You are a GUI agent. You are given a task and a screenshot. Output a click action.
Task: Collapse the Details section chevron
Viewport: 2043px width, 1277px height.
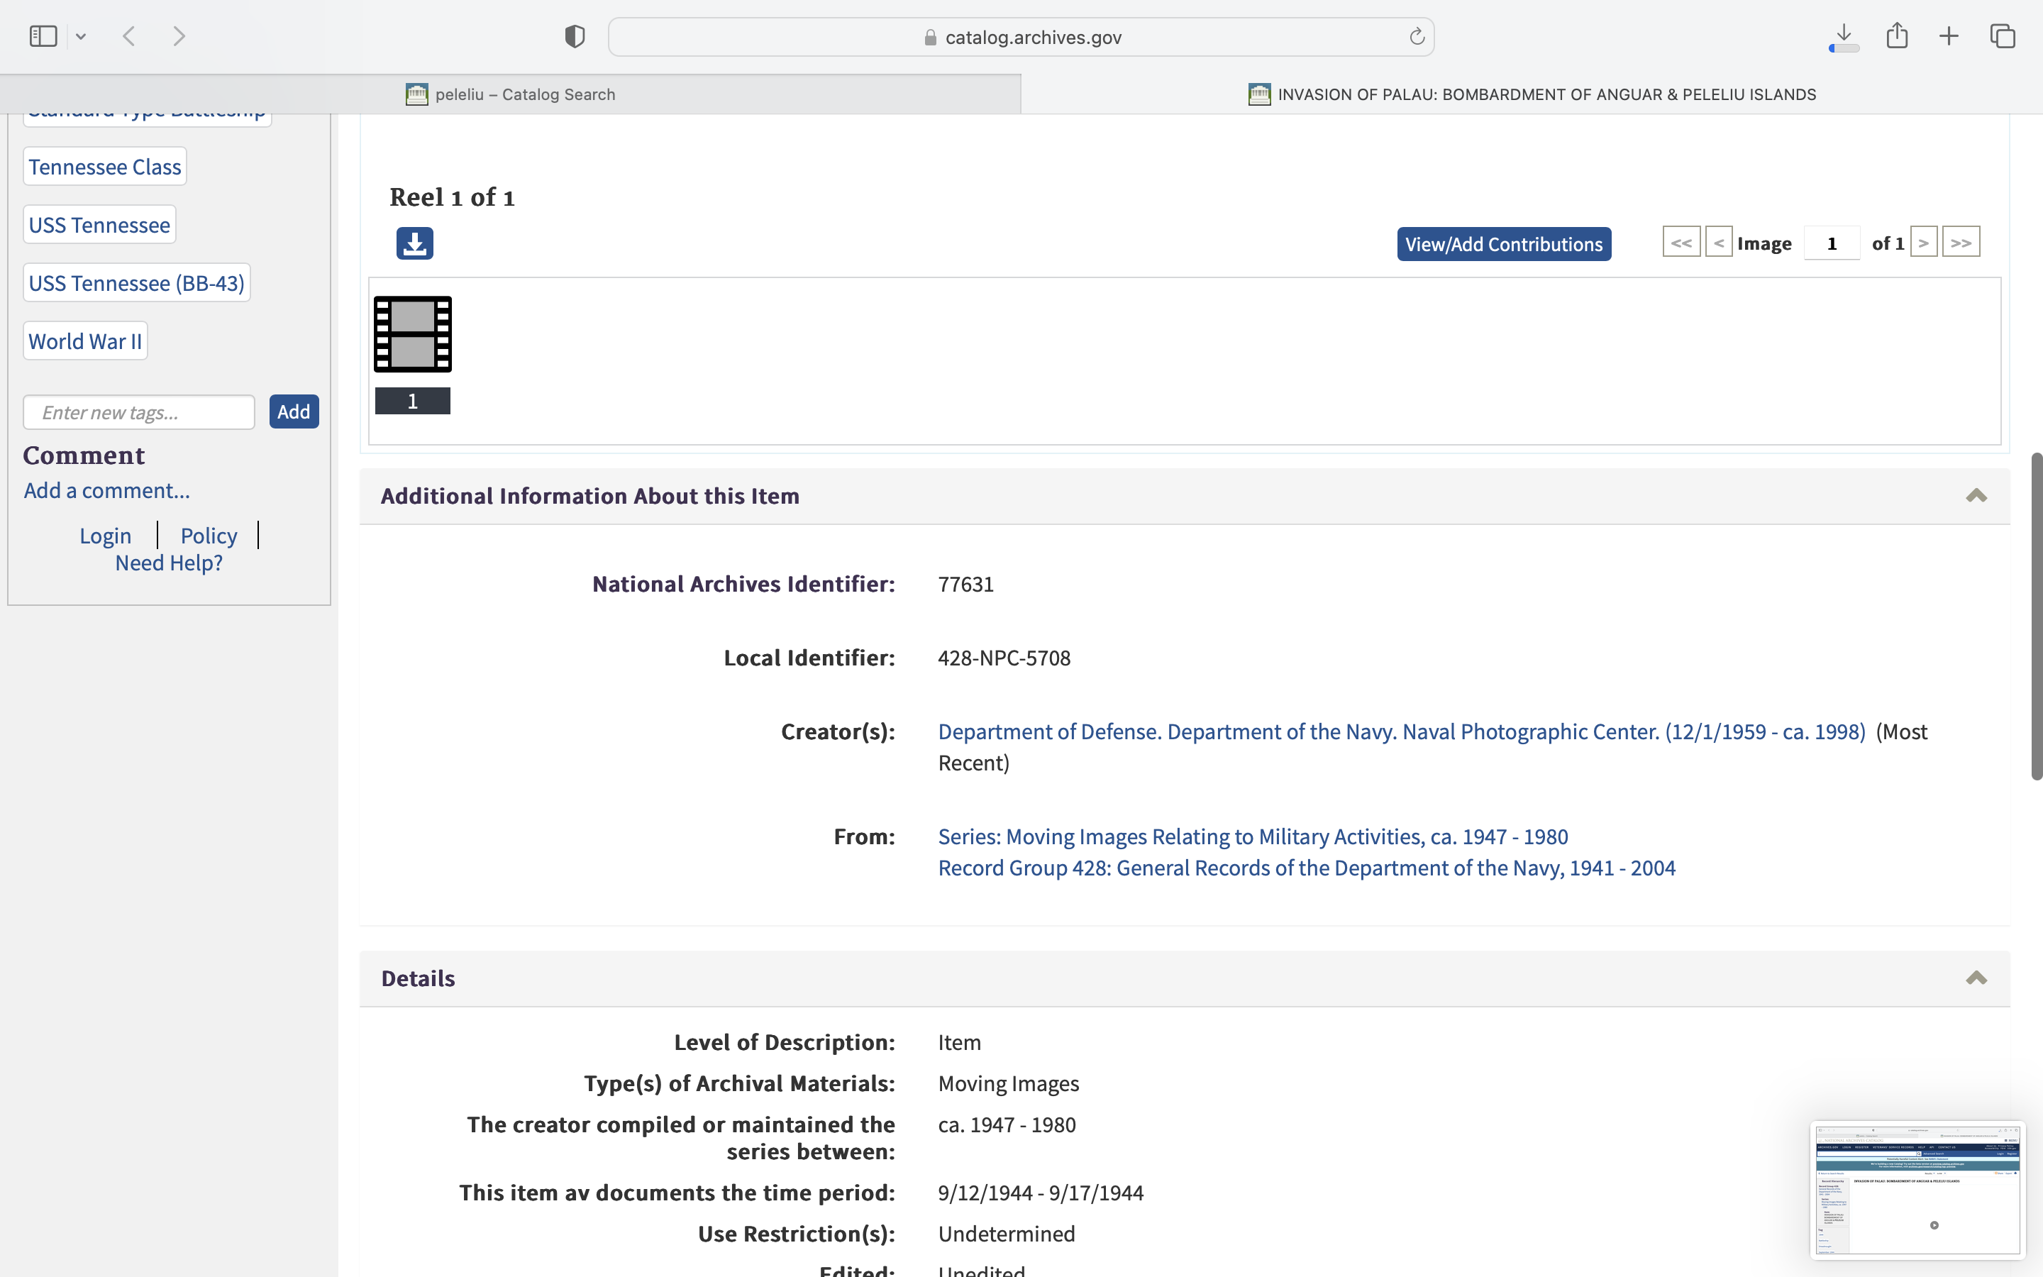pos(1976,978)
